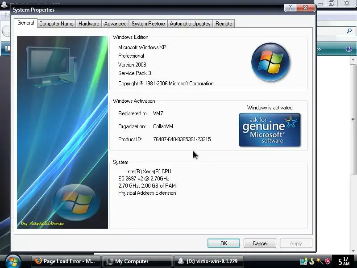Click the Organization value CollabVM
The height and width of the screenshot is (268, 357).
click(163, 126)
